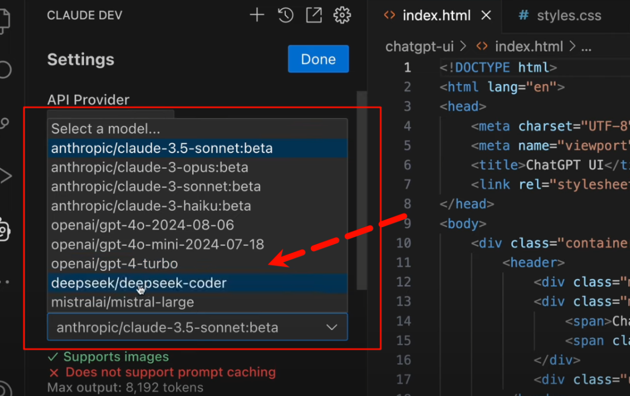Click the <title>ChatGPT UI line
630x396 pixels.
[550, 165]
